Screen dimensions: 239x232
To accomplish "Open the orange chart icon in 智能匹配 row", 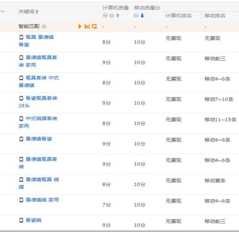I will pos(87,26).
